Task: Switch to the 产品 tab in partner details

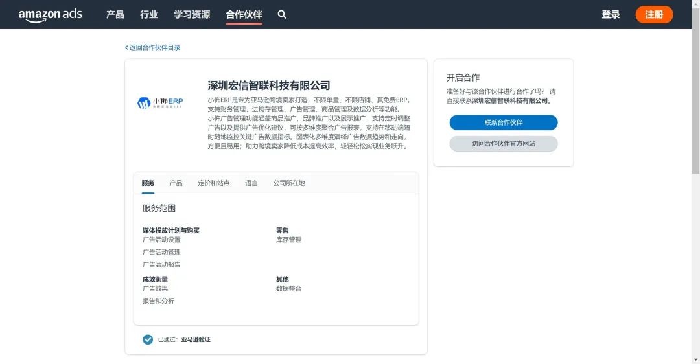Action: [176, 183]
